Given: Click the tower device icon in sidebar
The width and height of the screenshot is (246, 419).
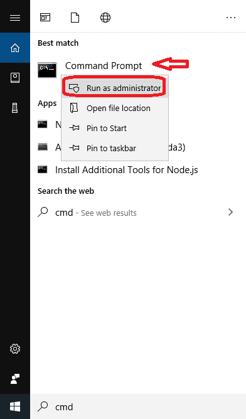Looking at the screenshot, I should pos(15,108).
